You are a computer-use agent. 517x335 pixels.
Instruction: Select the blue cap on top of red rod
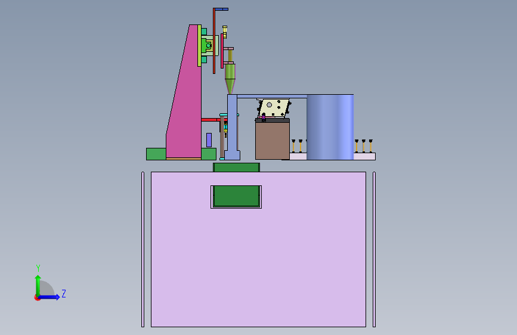click(x=221, y=9)
